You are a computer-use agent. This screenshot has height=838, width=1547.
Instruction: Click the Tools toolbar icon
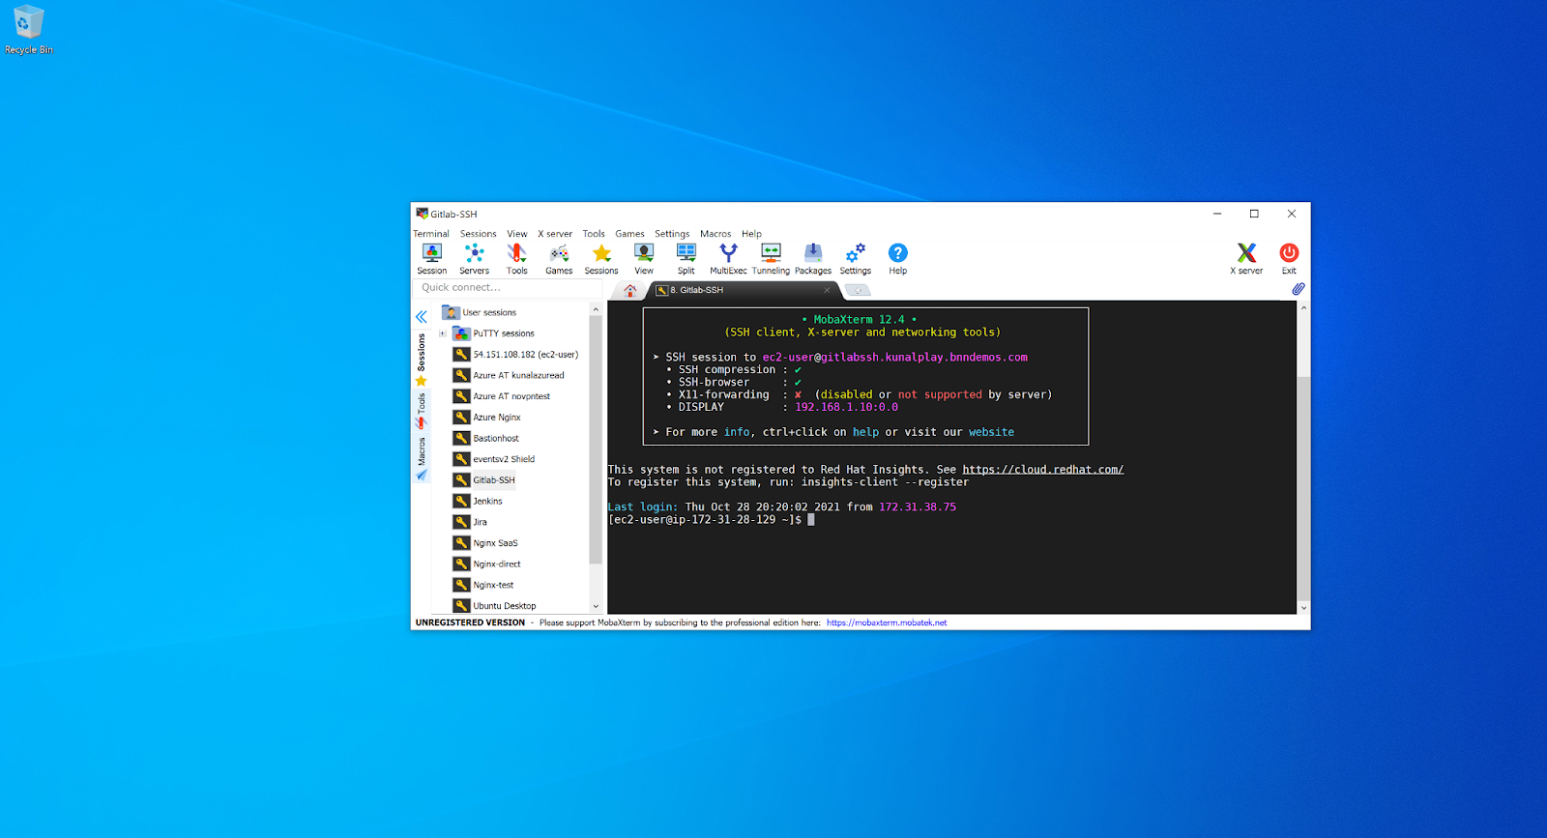516,258
